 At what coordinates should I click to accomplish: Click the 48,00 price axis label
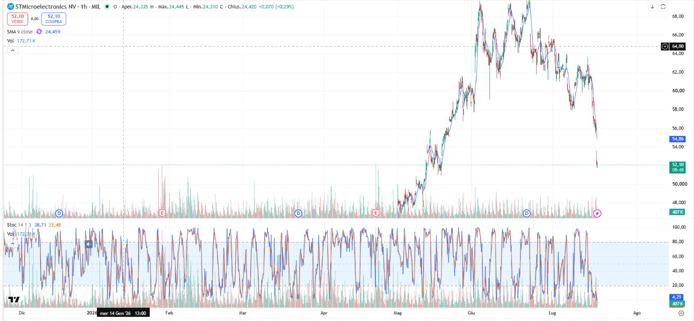click(x=678, y=203)
